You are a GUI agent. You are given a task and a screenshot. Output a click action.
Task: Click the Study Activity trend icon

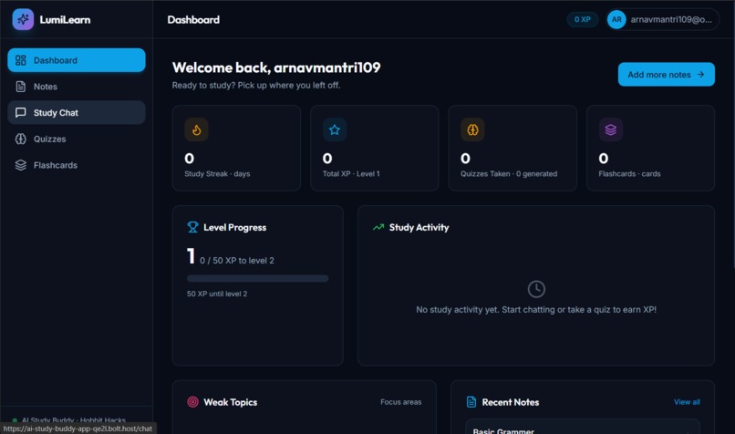pos(378,227)
